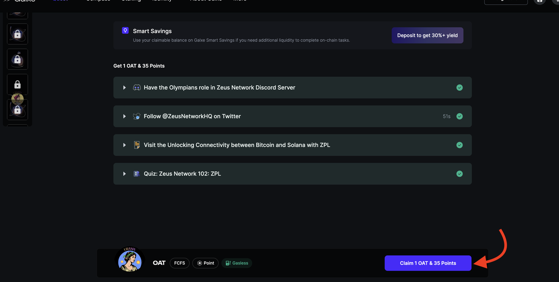559x282 pixels.
Task: Click the Smart Savings description about claimable balance
Action: pyautogui.click(x=242, y=40)
